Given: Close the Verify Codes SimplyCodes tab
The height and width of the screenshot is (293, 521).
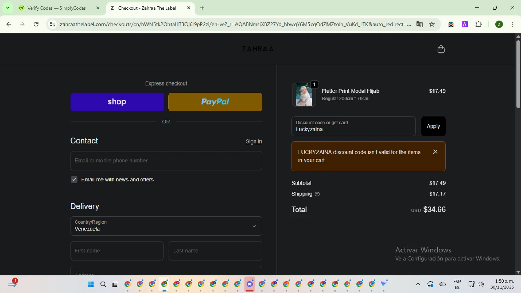Looking at the screenshot, I should [x=98, y=8].
